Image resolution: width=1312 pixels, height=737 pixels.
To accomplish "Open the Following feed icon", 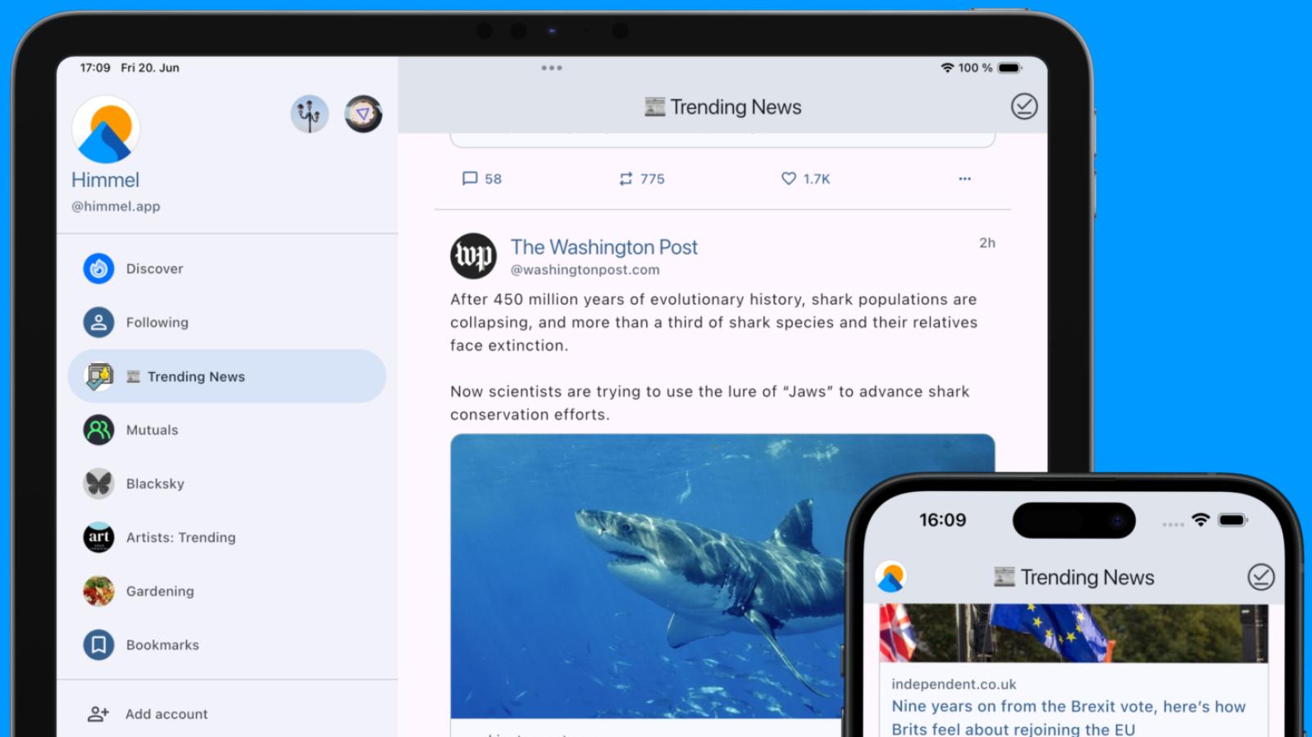I will 98,322.
